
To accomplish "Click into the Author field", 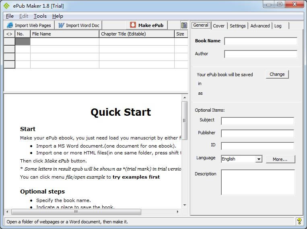I will [261, 54].
